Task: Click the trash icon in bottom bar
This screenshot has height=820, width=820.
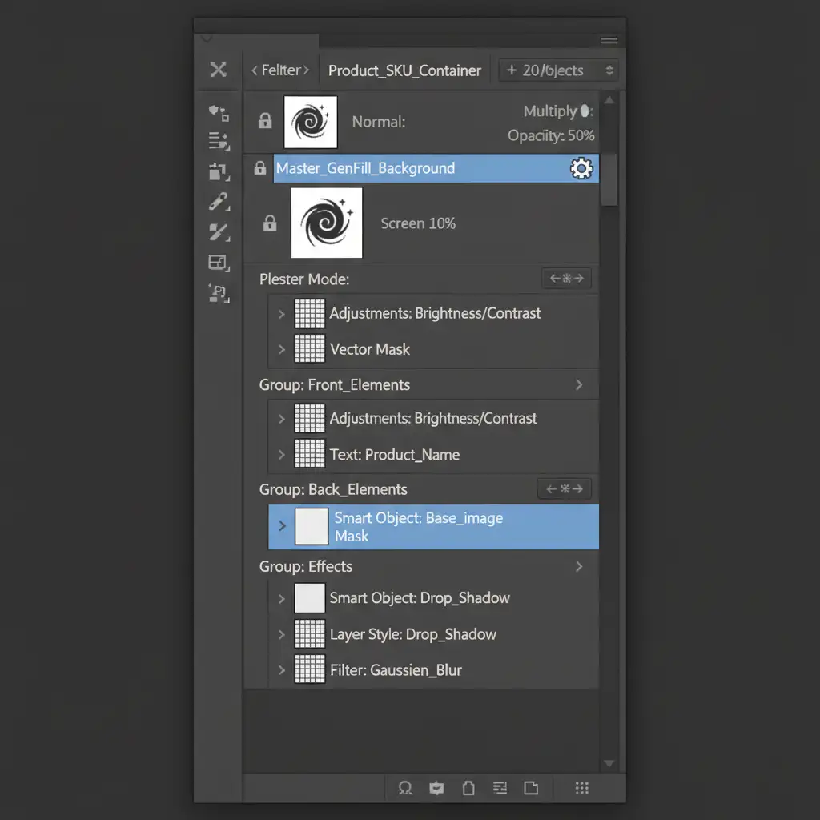Action: [x=468, y=788]
